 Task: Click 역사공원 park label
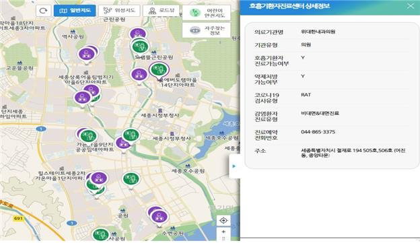(x=73, y=37)
